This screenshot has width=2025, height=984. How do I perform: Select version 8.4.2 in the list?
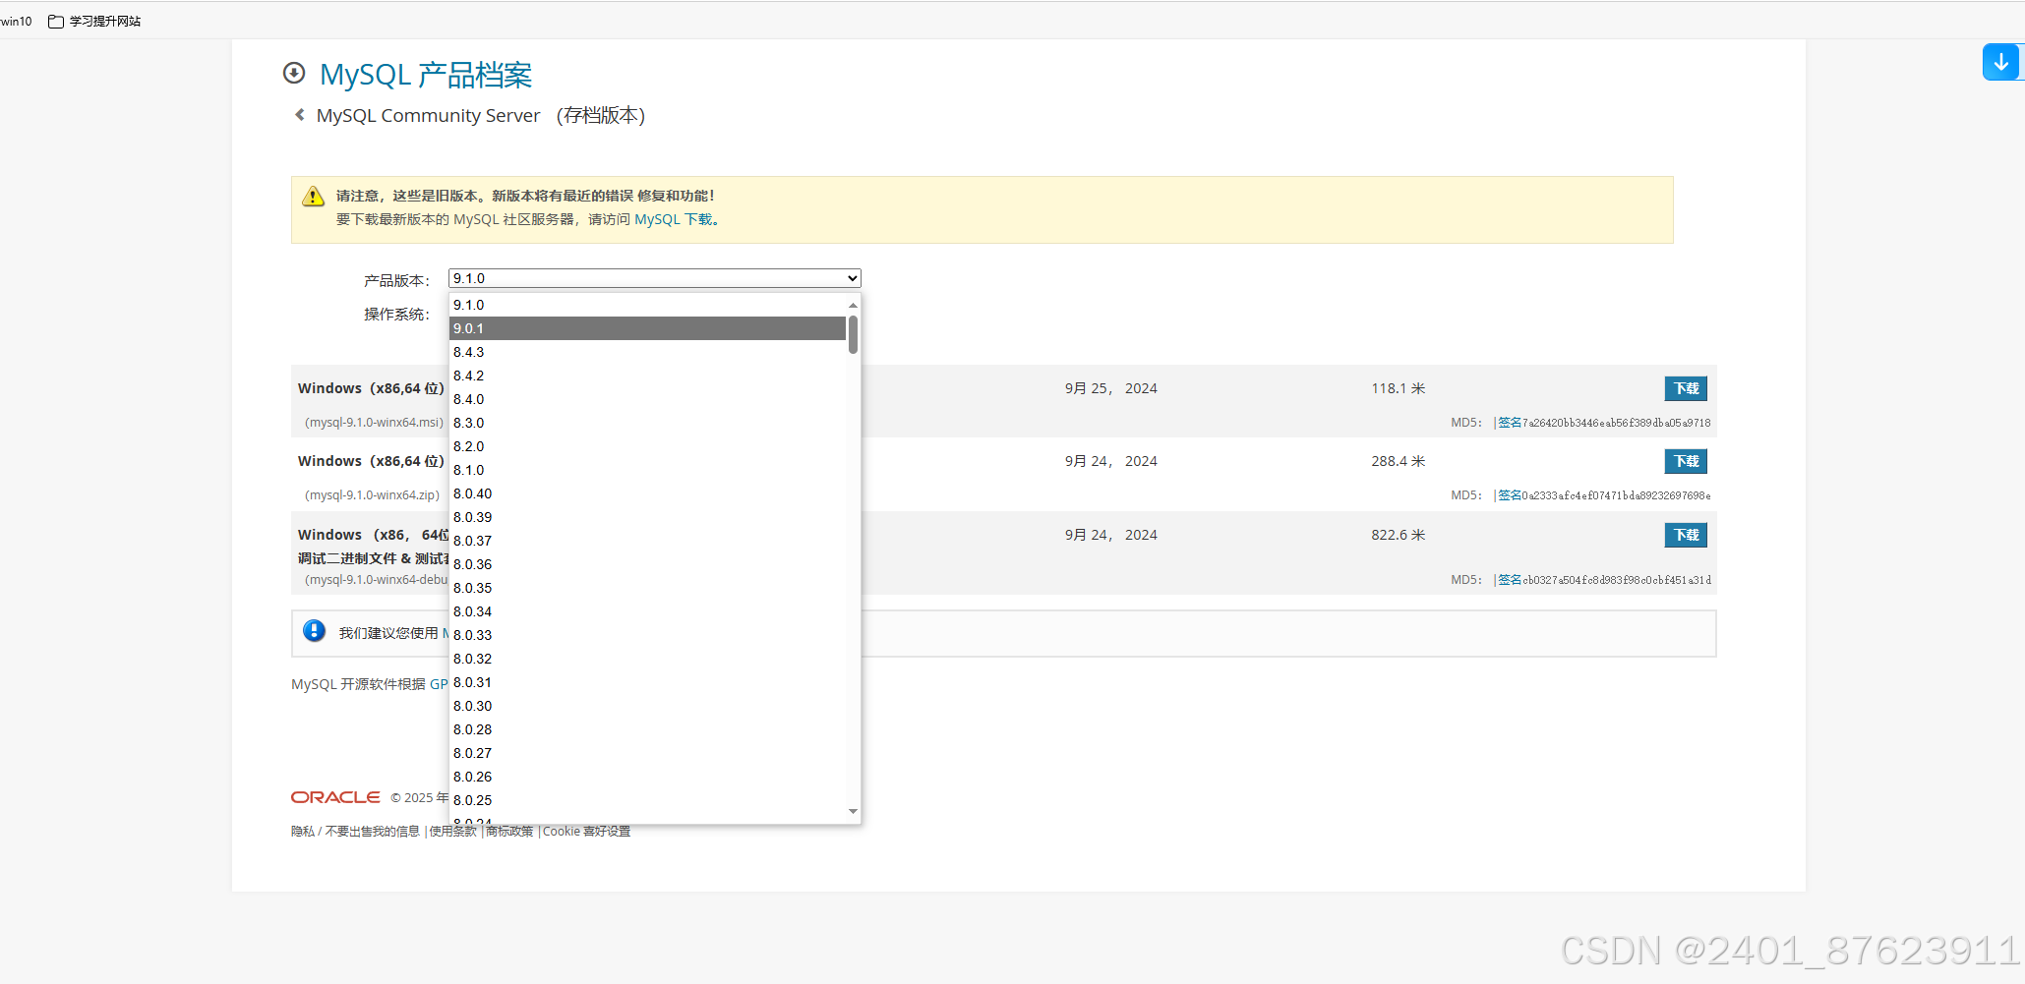648,376
